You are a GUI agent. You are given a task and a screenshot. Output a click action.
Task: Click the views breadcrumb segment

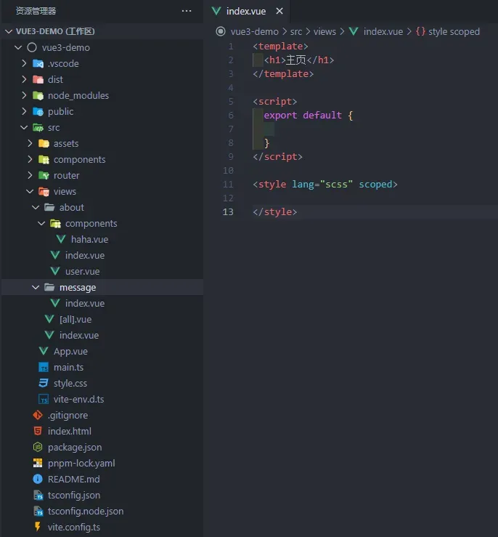(324, 31)
